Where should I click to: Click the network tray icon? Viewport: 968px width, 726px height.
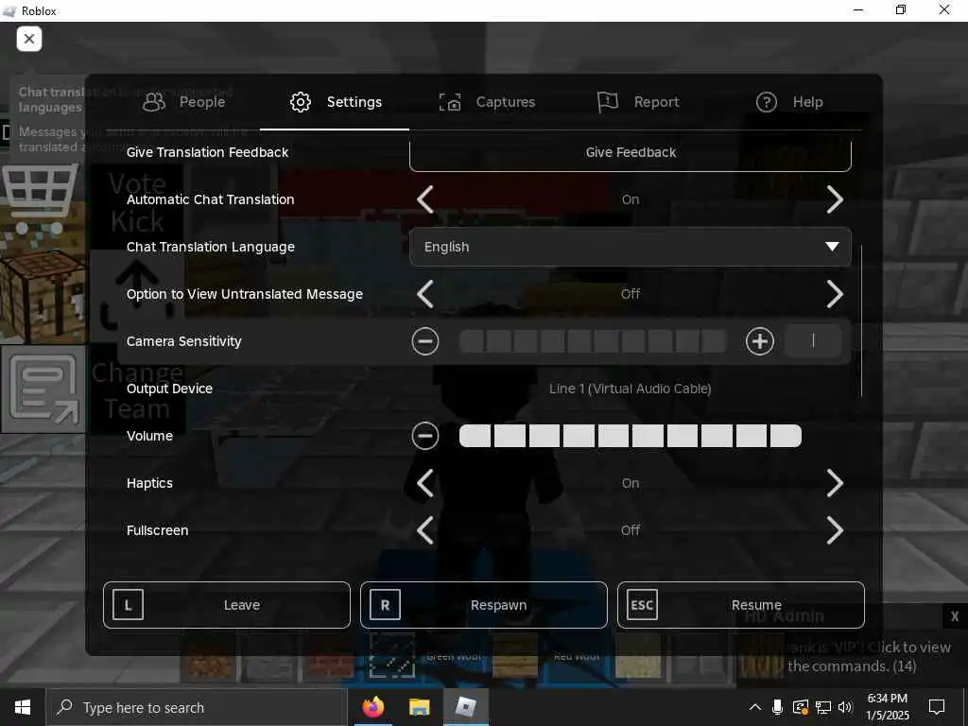[x=823, y=707]
